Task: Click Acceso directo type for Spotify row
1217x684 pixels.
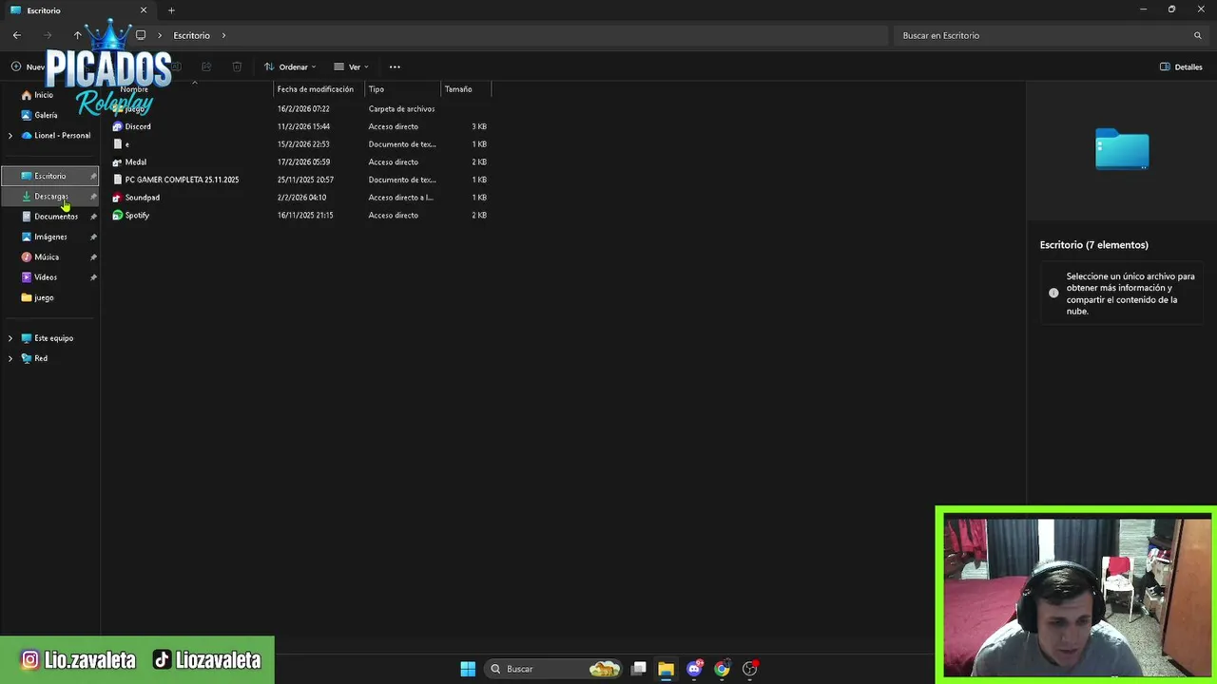Action: point(394,216)
